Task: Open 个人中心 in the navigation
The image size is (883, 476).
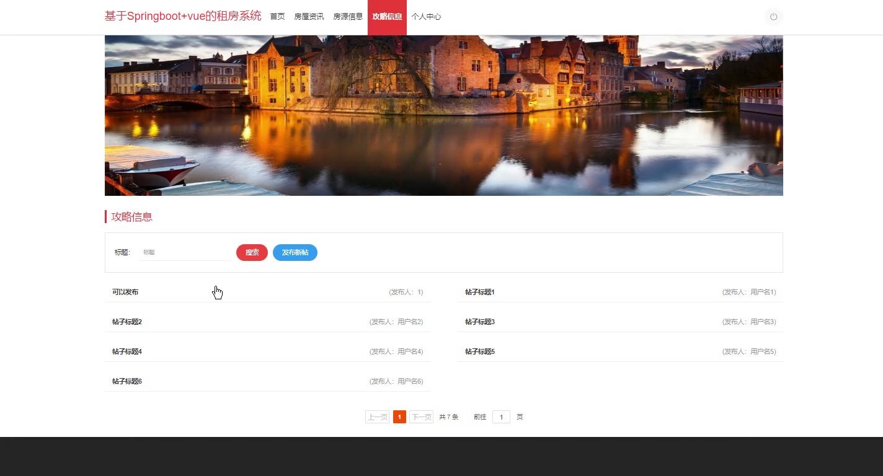Action: [426, 17]
